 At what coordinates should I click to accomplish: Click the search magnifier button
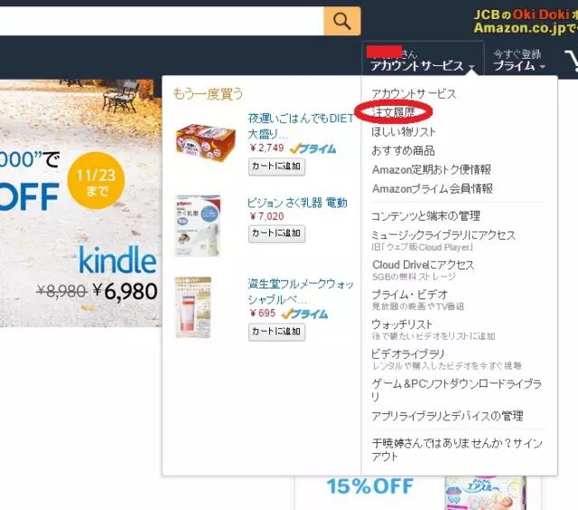(x=341, y=21)
